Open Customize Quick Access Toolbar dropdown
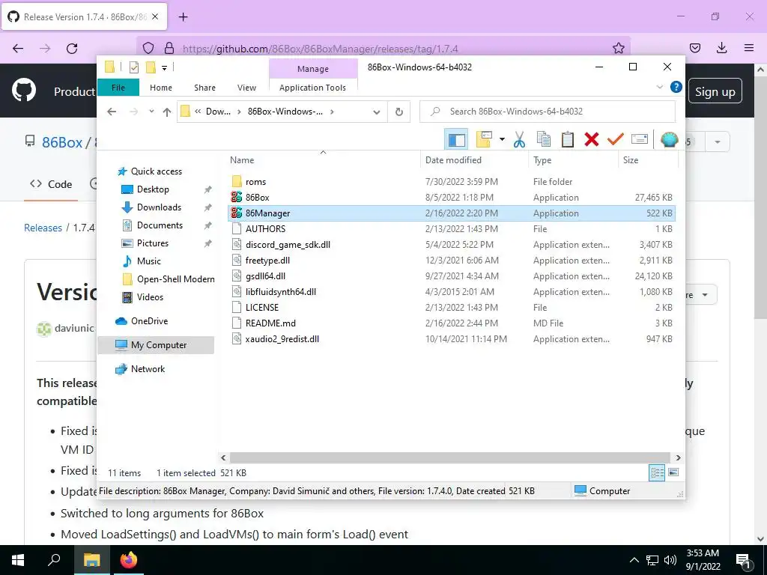767x575 pixels. click(x=164, y=68)
